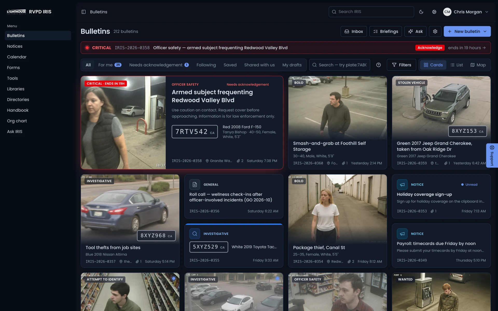Viewport: 498px width, 311px height.
Task: Open Briefings
Action: pos(385,31)
